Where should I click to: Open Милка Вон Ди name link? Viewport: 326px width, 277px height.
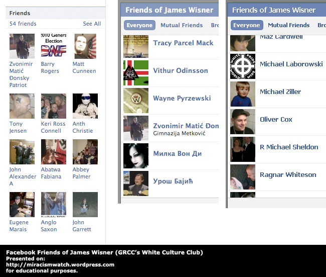click(x=178, y=154)
